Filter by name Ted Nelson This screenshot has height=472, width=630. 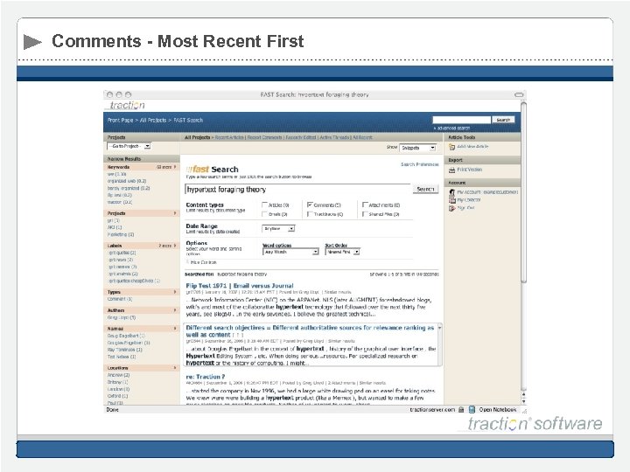[122, 357]
